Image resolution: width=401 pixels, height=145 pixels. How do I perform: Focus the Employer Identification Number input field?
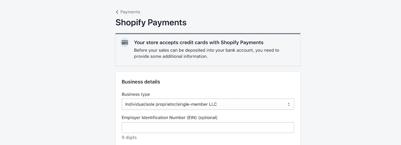[208, 128]
